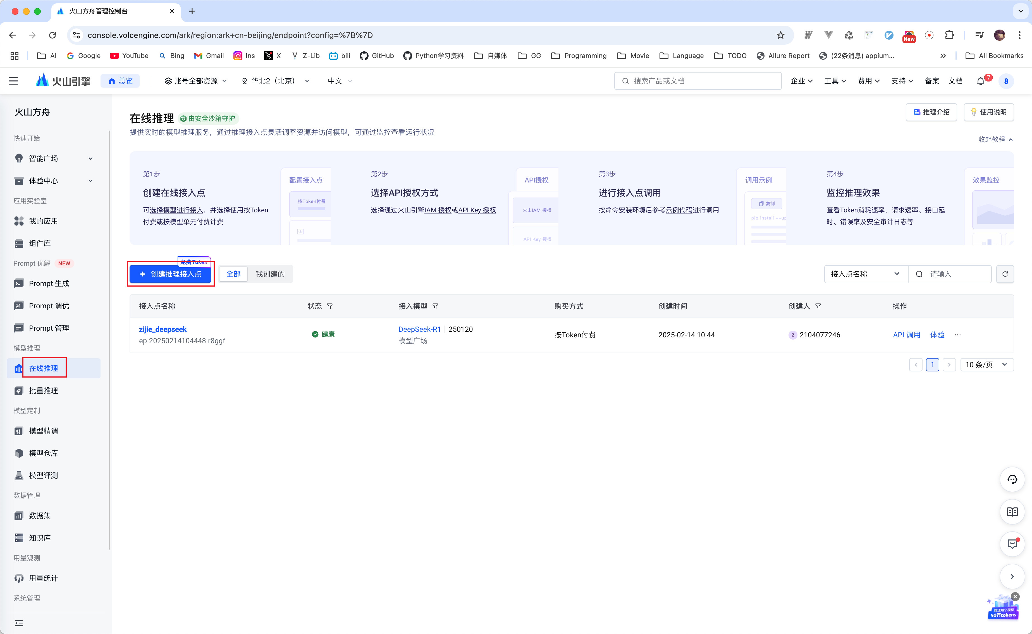Click the 示例代码 link in step 3
The image size is (1032, 634).
tap(679, 210)
